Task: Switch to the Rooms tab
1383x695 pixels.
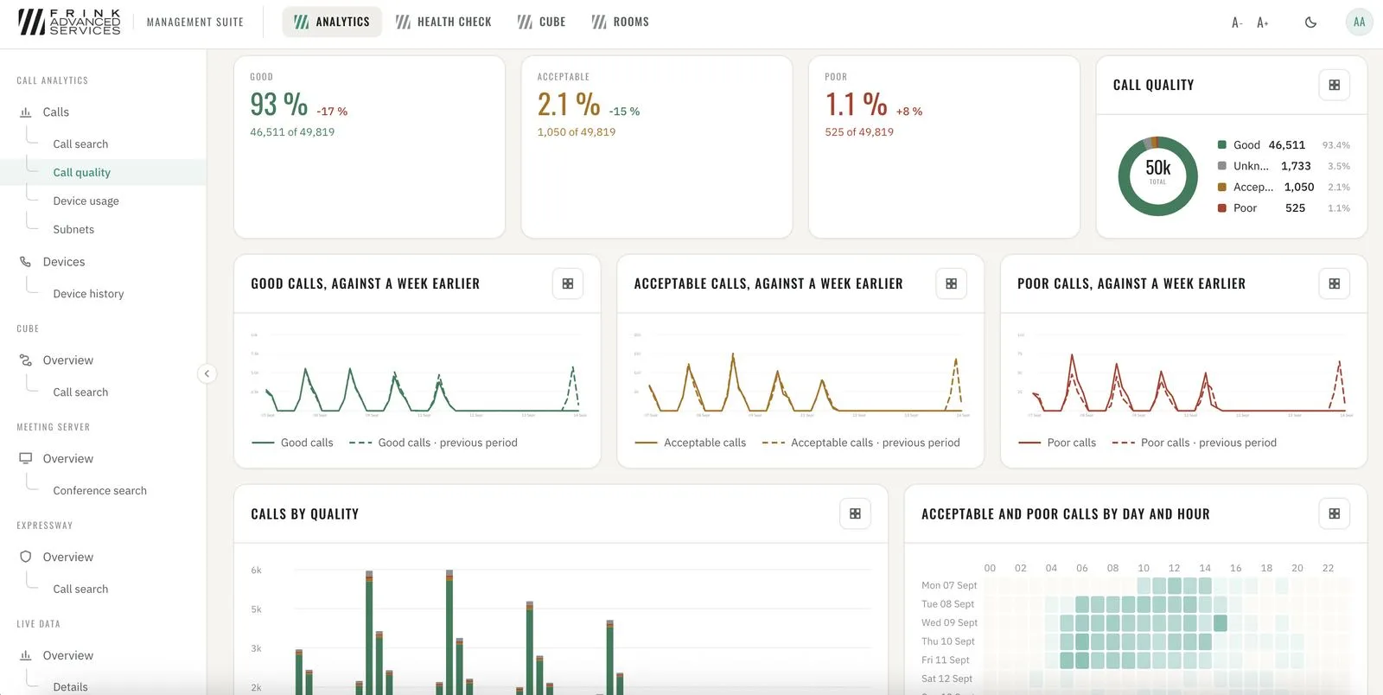Action: pos(621,22)
